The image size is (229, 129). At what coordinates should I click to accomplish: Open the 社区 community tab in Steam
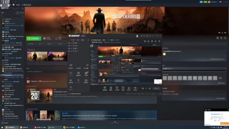click(18, 5)
